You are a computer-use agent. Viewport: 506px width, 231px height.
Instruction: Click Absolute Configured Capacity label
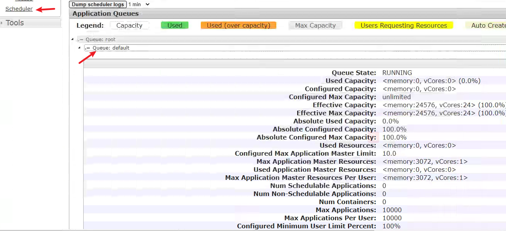324,129
